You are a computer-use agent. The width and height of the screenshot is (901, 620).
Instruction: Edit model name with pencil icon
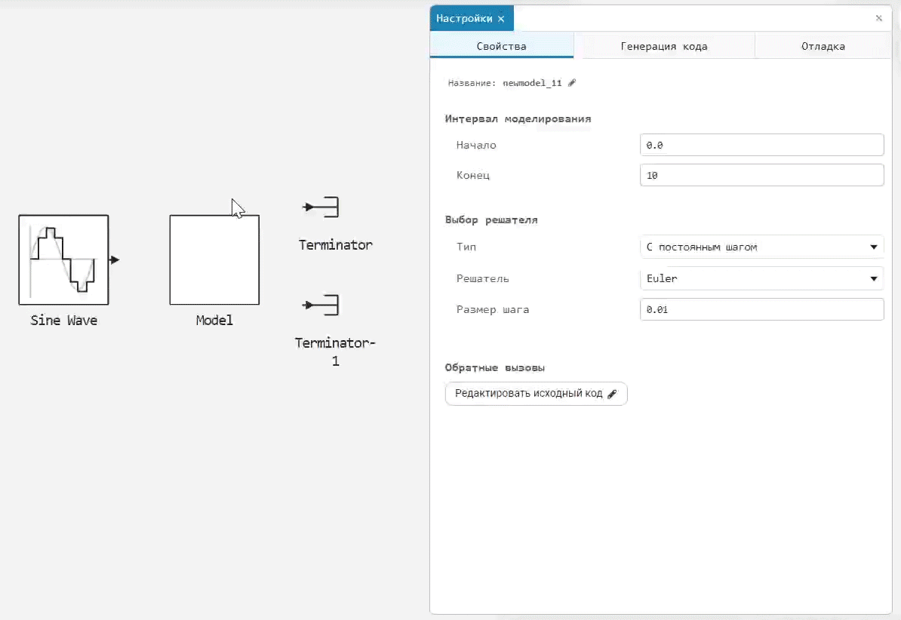[x=572, y=83]
